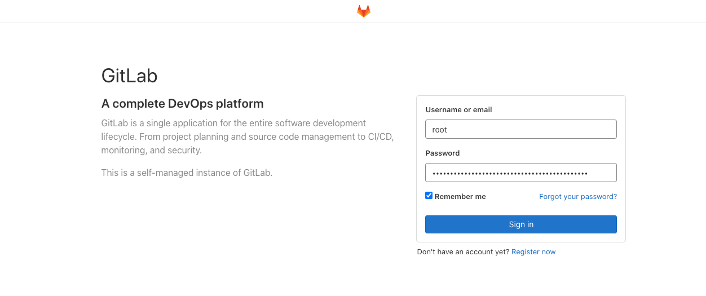Click the Username or email label

tap(458, 110)
